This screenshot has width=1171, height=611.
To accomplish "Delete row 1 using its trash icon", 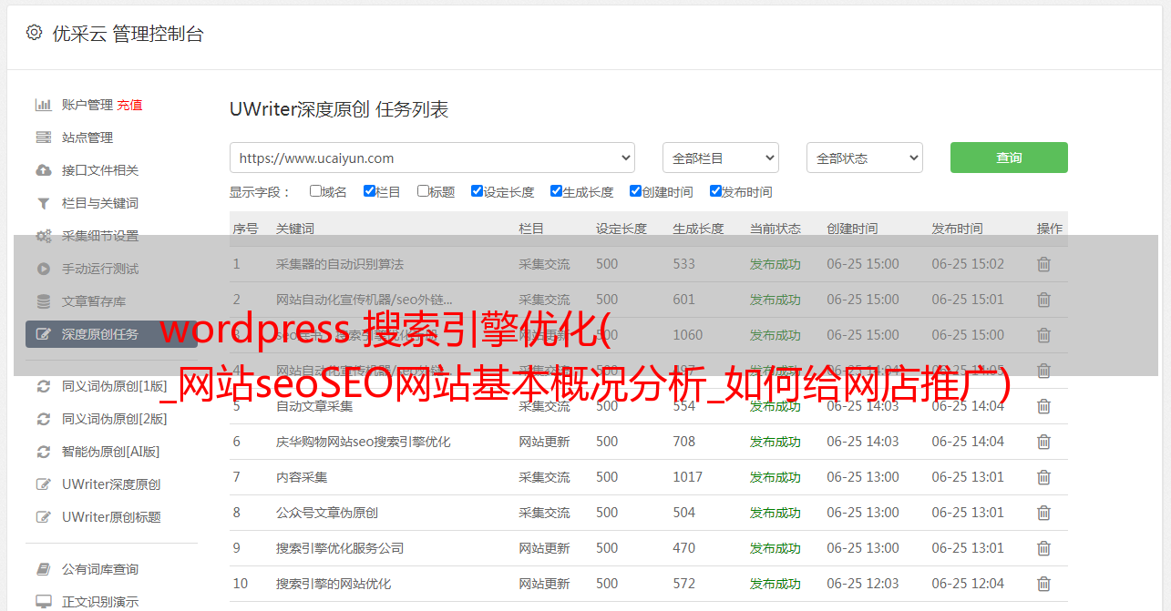I will [x=1043, y=264].
